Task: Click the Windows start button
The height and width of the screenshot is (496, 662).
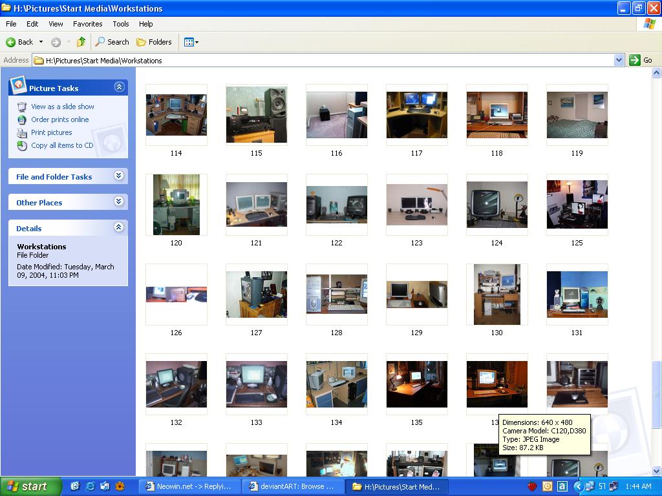Action: [30, 486]
